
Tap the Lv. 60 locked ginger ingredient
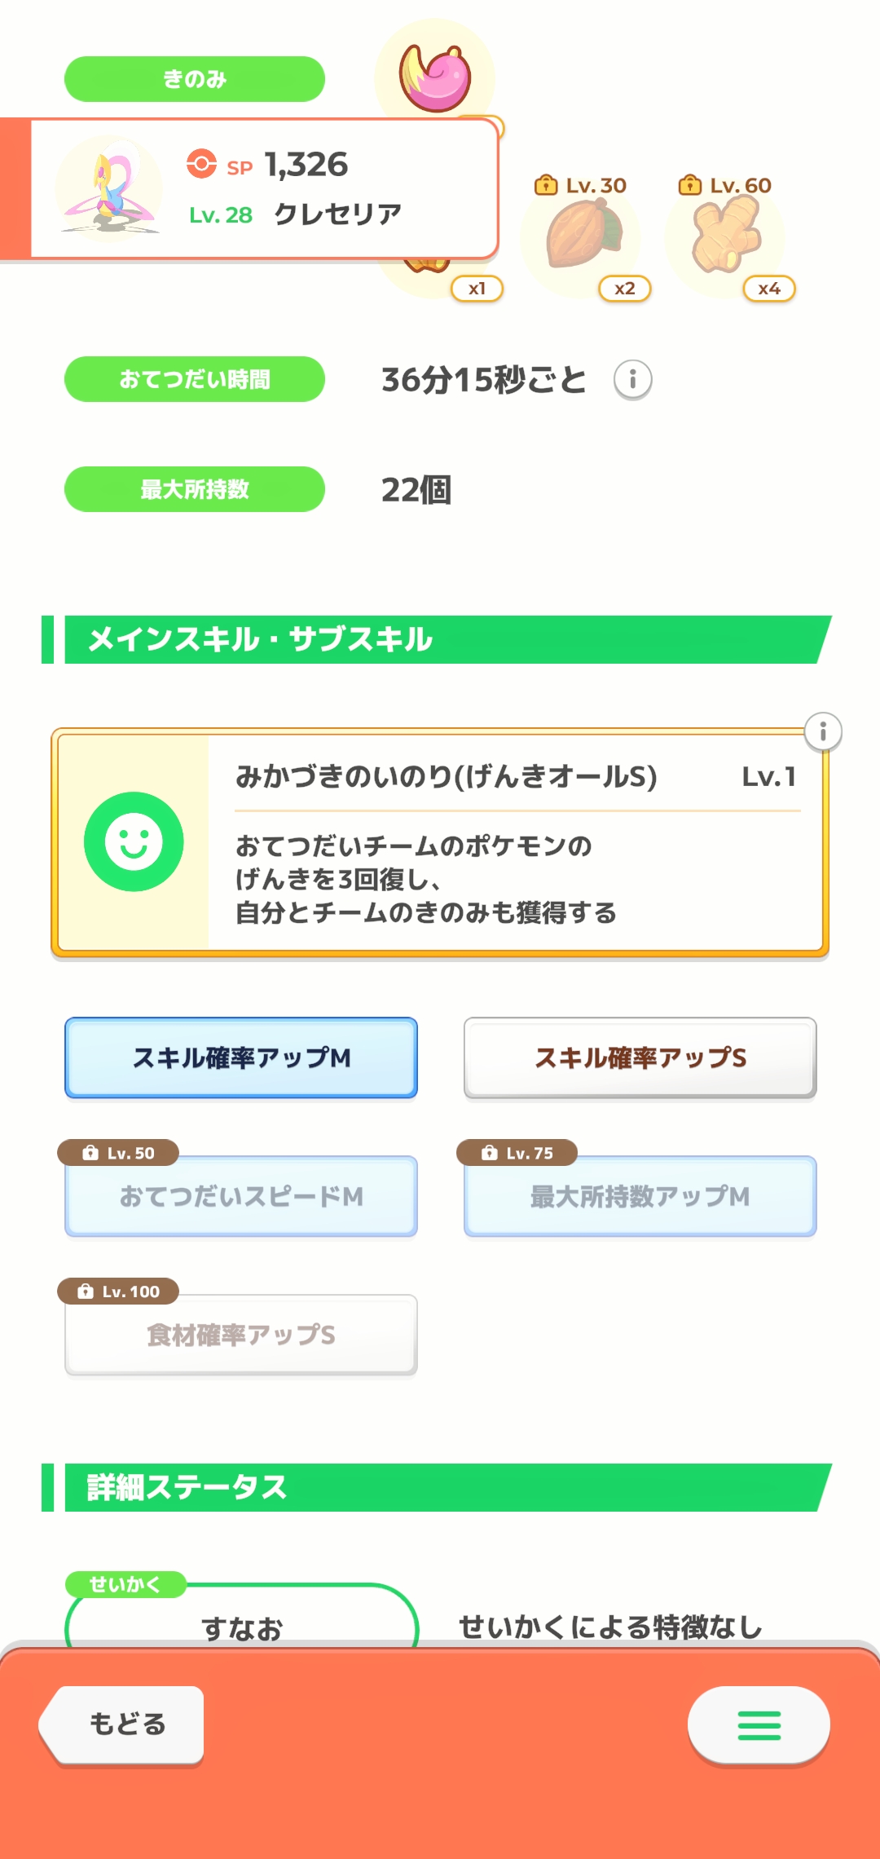click(725, 237)
